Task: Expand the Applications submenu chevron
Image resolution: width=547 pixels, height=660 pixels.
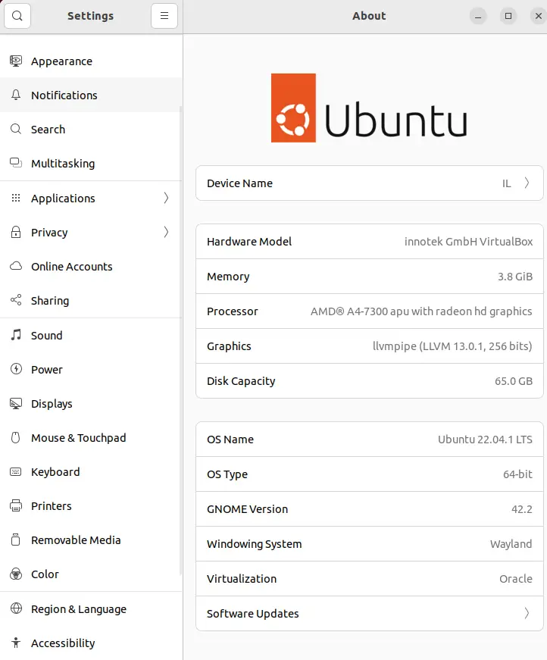Action: (x=166, y=198)
